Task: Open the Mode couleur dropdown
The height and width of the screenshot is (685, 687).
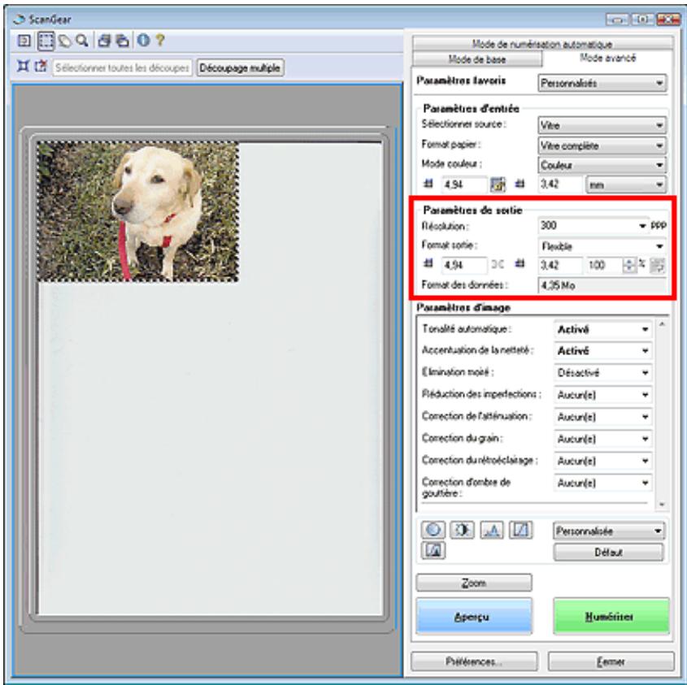Action: pyautogui.click(x=602, y=165)
